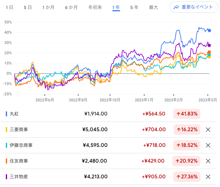Open the 三菱商事 stock row
The height and width of the screenshot is (187, 220).
click(x=108, y=130)
